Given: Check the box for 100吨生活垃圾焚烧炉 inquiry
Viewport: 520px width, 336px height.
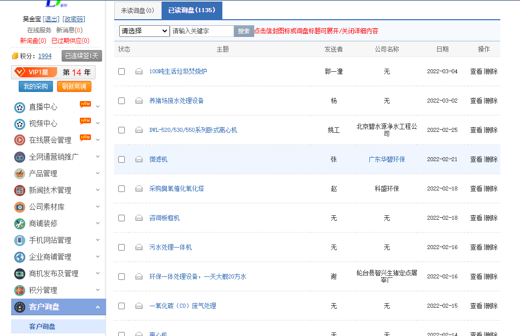Looking at the screenshot, I should coord(121,71).
